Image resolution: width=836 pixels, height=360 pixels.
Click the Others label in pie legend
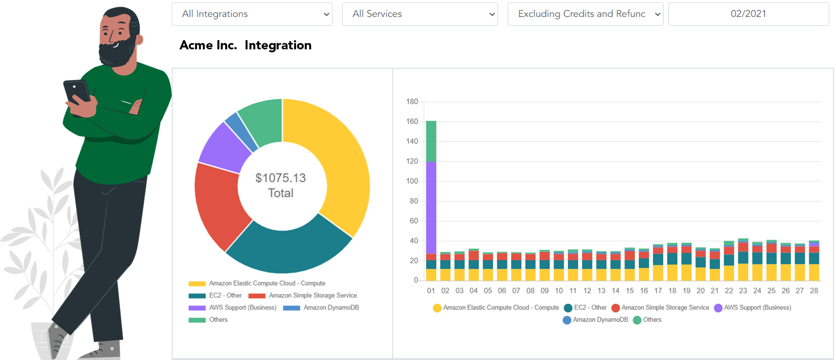click(x=218, y=320)
